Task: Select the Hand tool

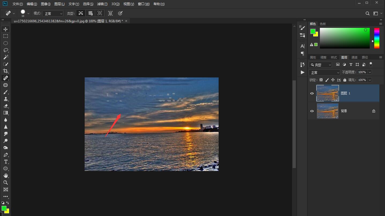Action: [6, 176]
